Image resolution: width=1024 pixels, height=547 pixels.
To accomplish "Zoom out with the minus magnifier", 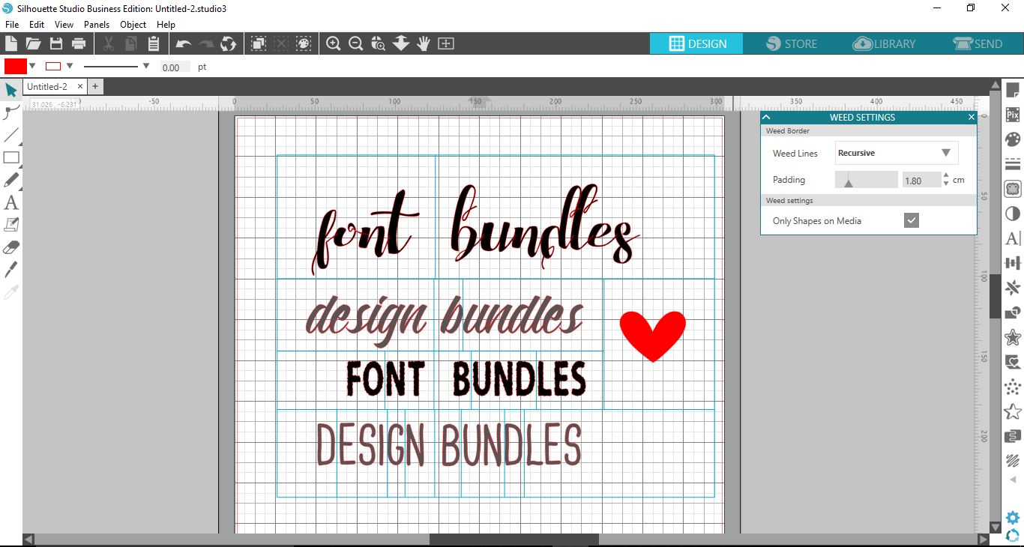I will tap(356, 43).
